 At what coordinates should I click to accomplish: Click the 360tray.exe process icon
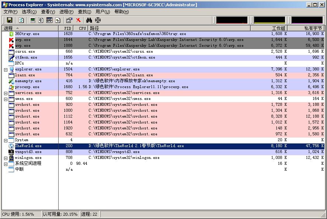click(11, 34)
